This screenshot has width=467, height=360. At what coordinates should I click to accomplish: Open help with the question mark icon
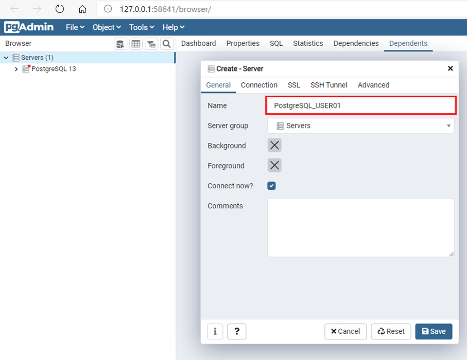coord(236,331)
